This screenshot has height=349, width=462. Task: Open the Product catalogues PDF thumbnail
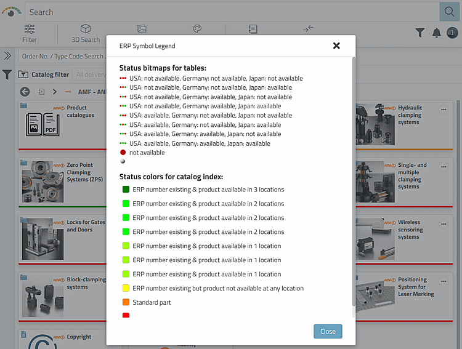(43, 124)
